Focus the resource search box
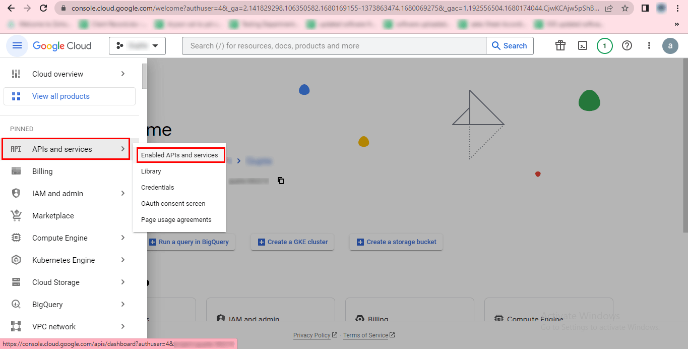The width and height of the screenshot is (688, 349). click(334, 46)
